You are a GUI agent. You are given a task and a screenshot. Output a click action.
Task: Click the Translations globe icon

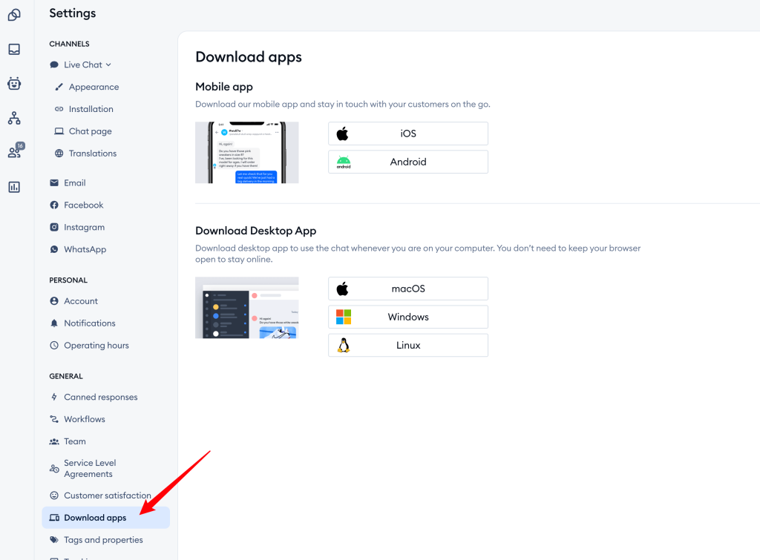59,154
